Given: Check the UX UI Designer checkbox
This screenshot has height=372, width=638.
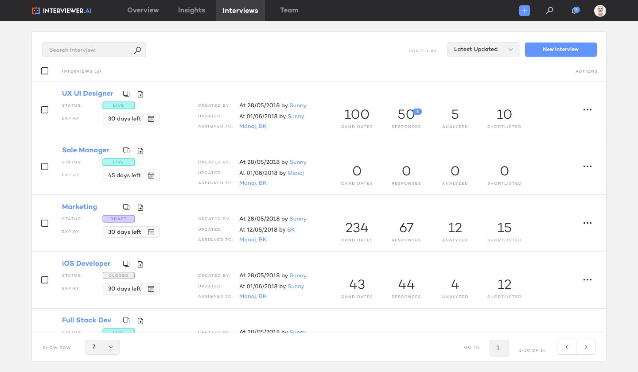Looking at the screenshot, I should pos(45,110).
